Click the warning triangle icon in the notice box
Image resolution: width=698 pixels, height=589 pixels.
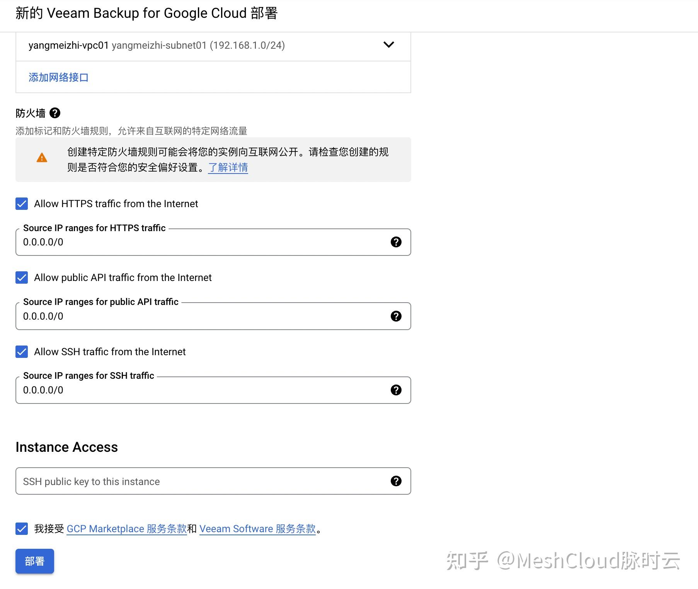(41, 157)
